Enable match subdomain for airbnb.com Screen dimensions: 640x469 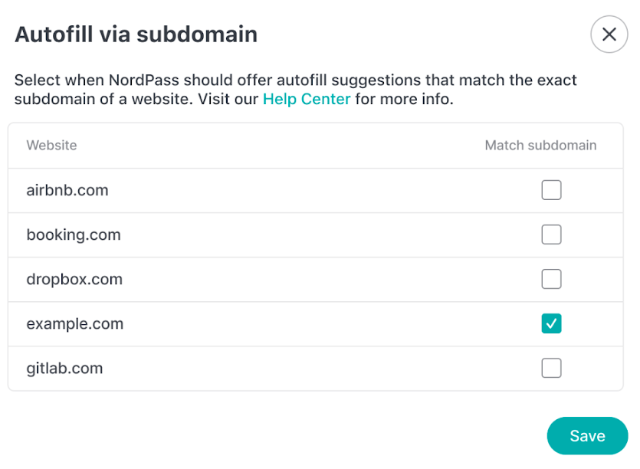pos(551,190)
